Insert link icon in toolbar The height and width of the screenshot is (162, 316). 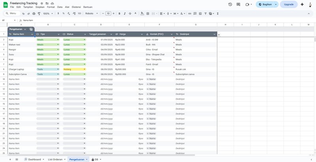tap(190, 13)
